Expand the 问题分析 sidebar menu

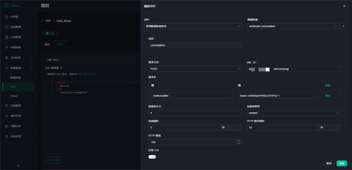tap(18, 126)
